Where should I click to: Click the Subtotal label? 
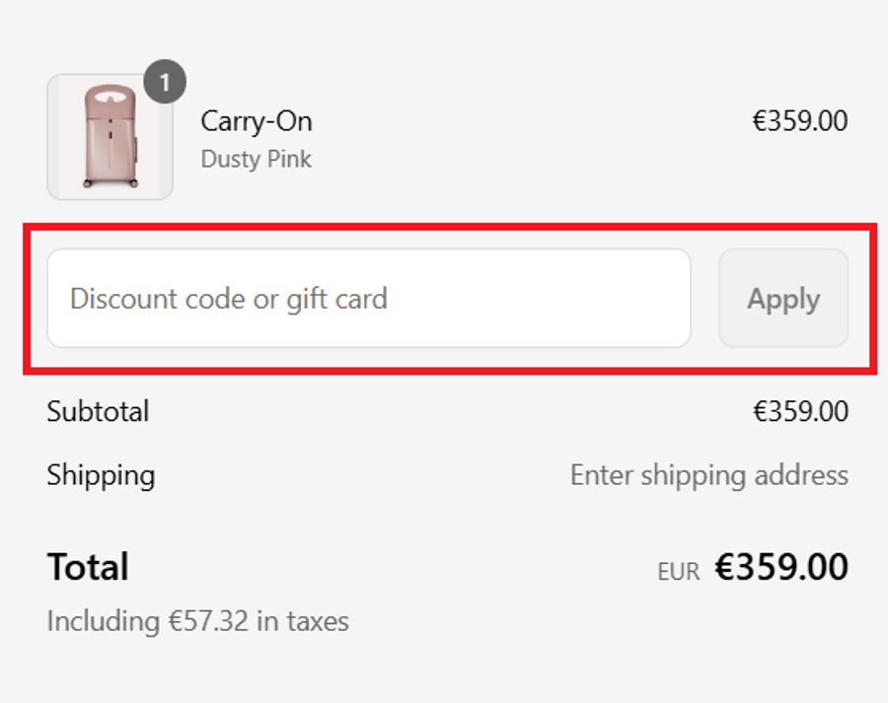[x=98, y=411]
